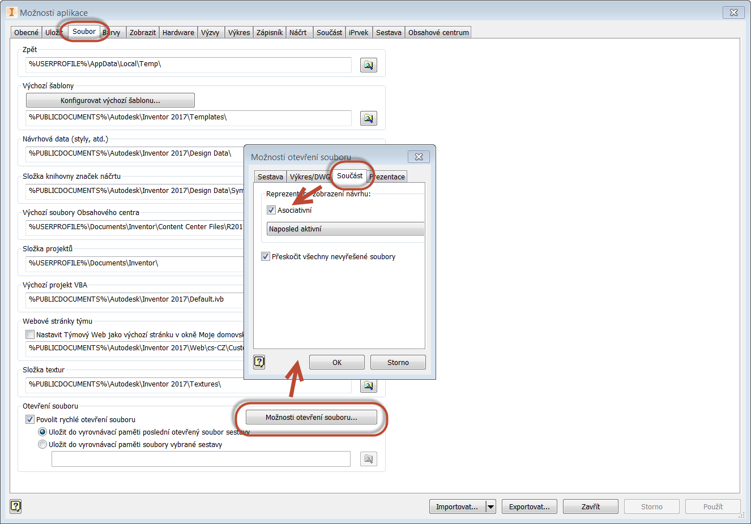
Task: Switch to the Hardware tab
Action: click(x=178, y=33)
